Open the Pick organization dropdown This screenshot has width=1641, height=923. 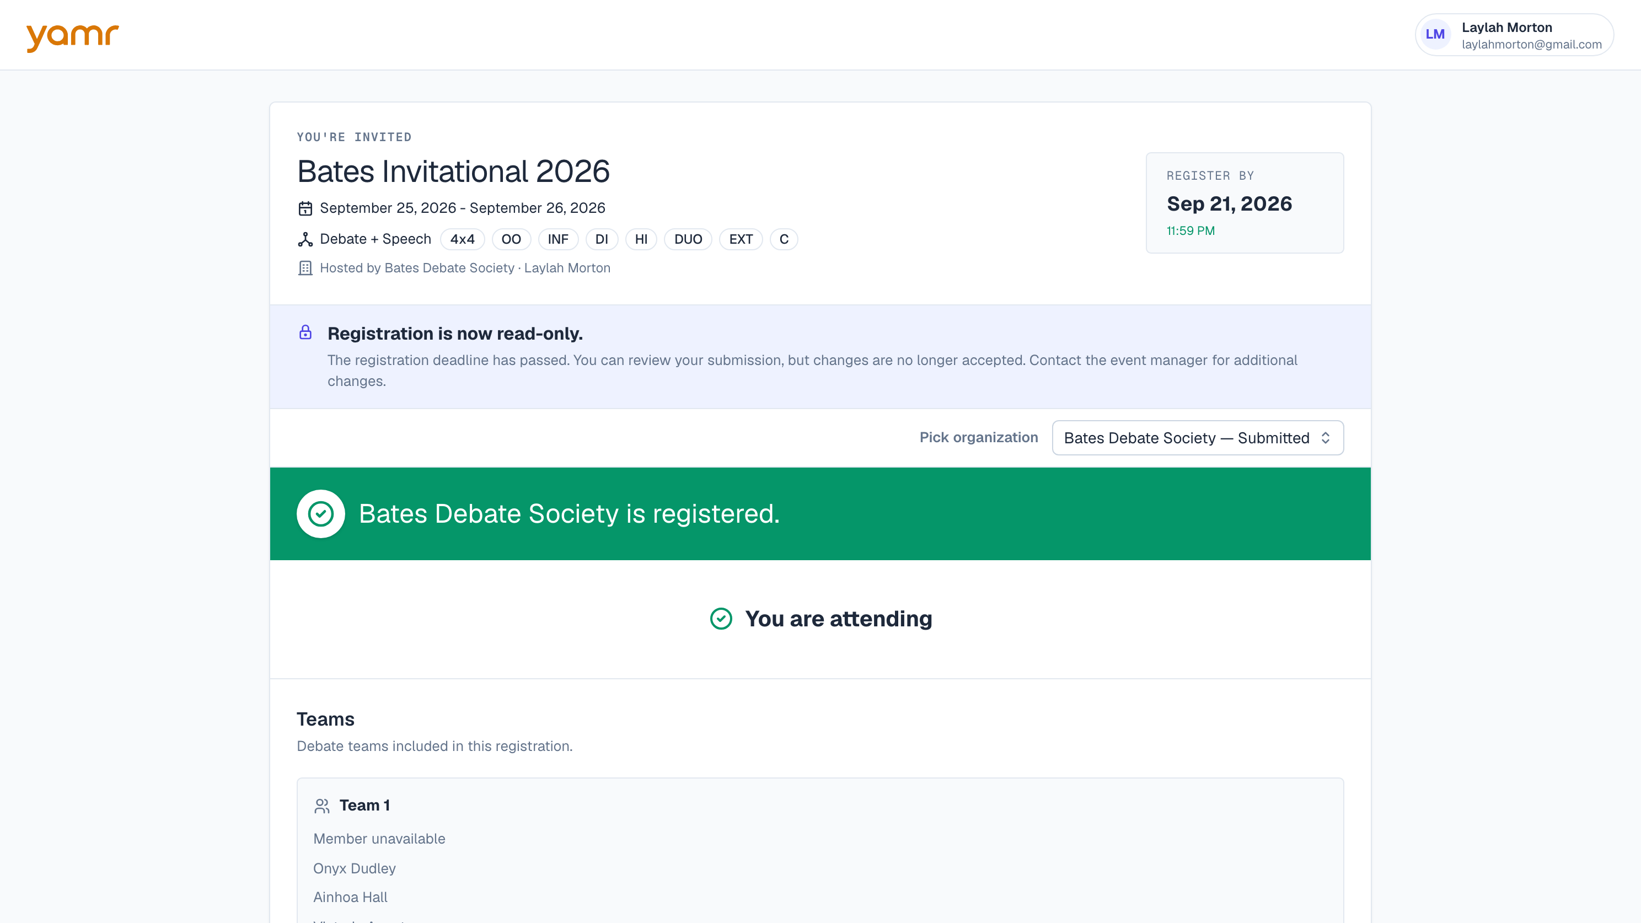coord(1198,438)
